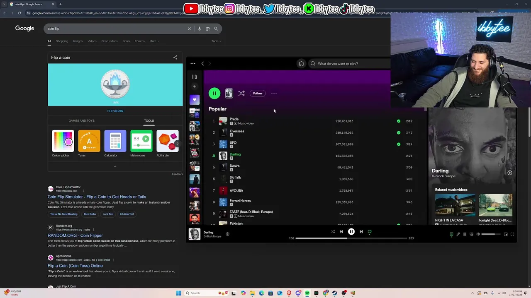
Task: Select the Darling track title
Action: pyautogui.click(x=235, y=154)
